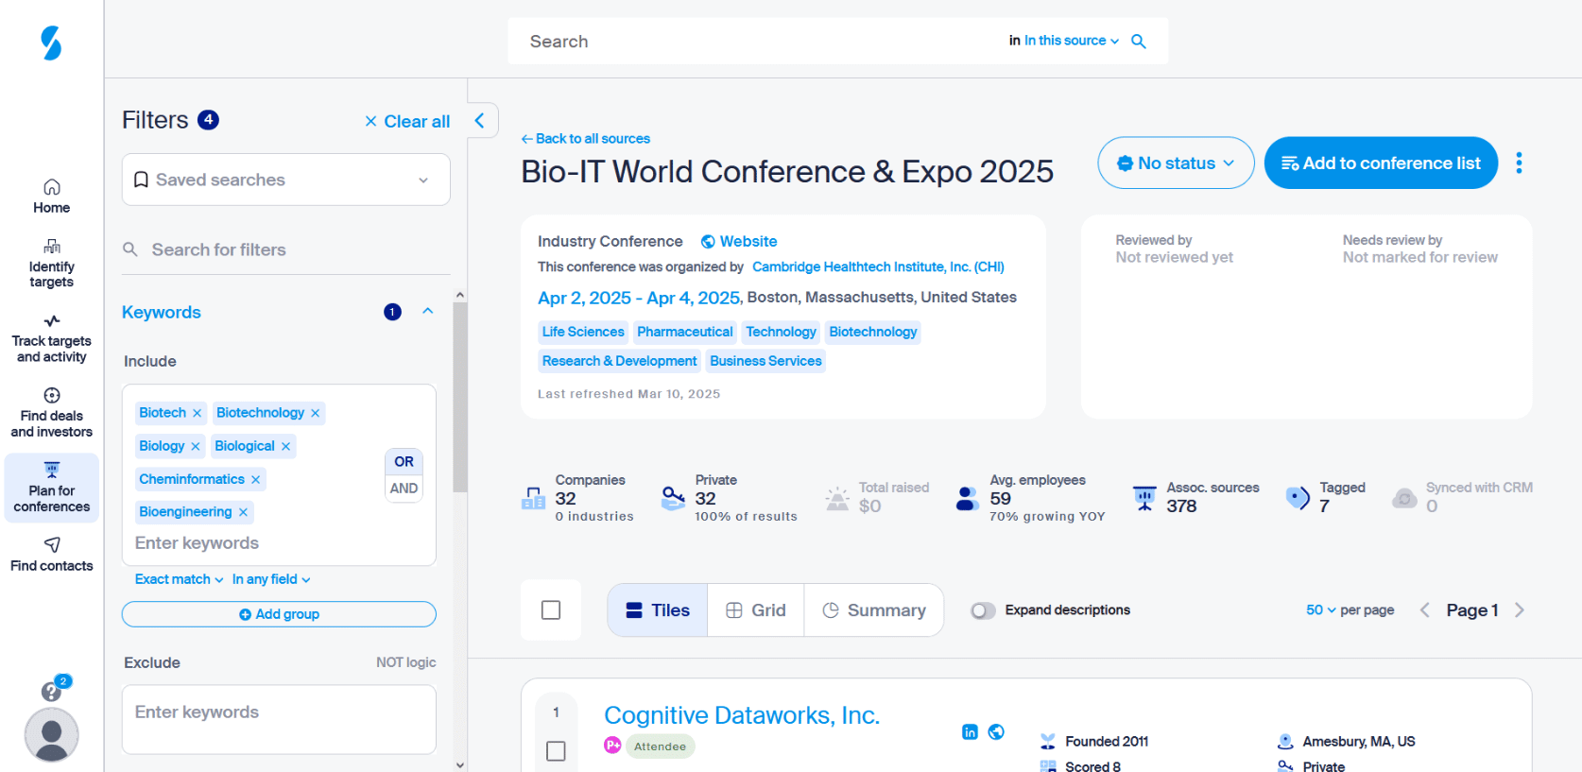Open website globe for Cognitive Dataworks
The width and height of the screenshot is (1582, 772).
tap(996, 731)
